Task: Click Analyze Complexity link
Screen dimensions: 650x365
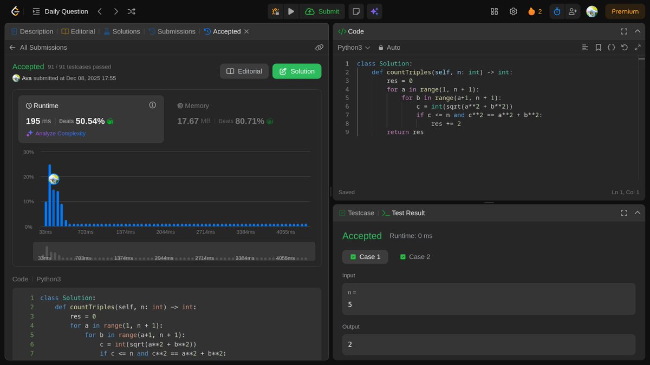Action: click(x=56, y=134)
